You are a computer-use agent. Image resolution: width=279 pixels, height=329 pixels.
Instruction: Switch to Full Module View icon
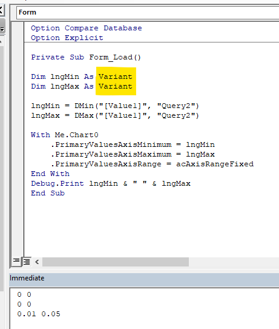(x=27, y=262)
